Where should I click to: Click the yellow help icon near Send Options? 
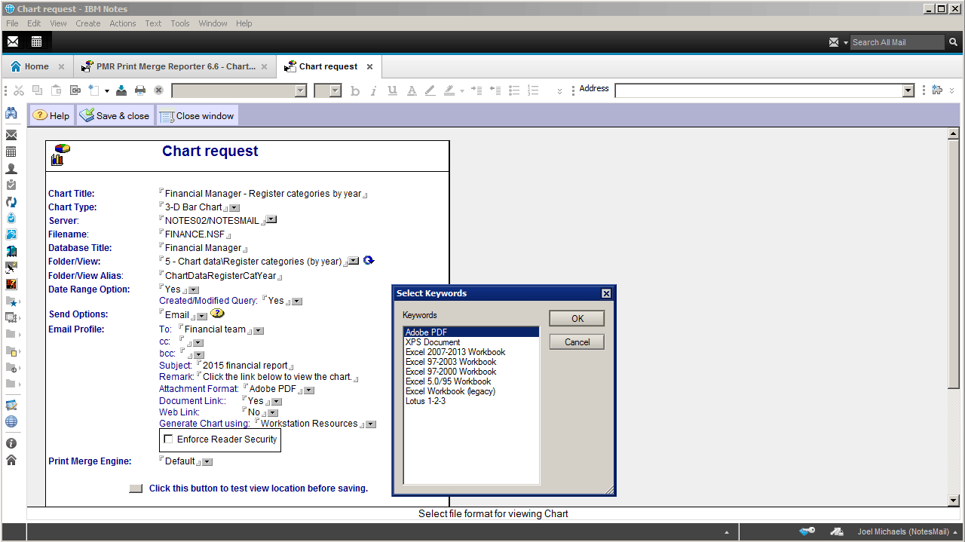(x=217, y=314)
